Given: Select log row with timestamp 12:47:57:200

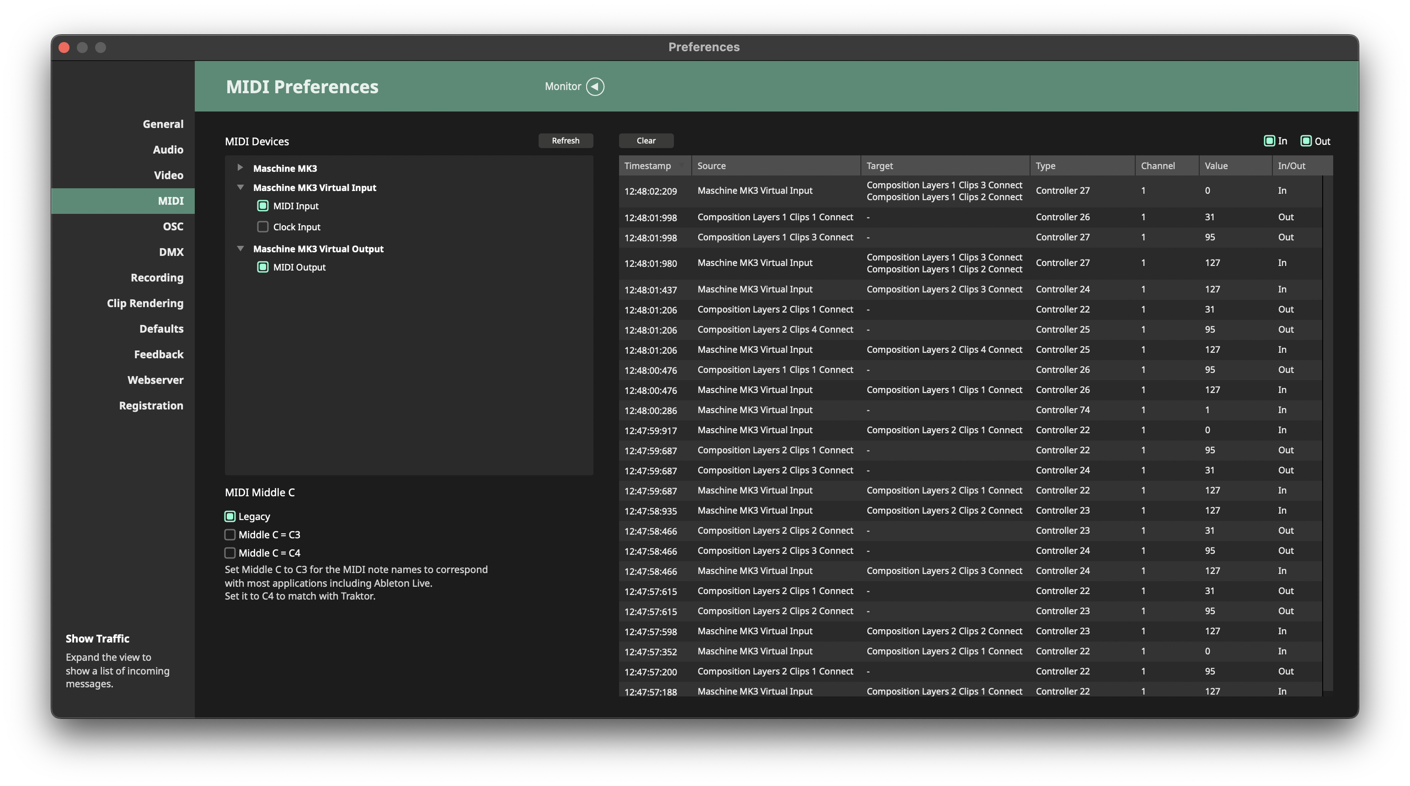Looking at the screenshot, I should [x=971, y=672].
